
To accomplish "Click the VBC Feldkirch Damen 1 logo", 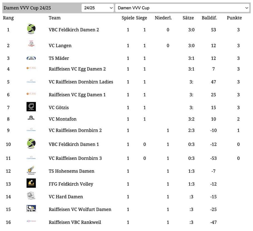I will pyautogui.click(x=31, y=143).
